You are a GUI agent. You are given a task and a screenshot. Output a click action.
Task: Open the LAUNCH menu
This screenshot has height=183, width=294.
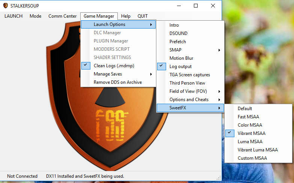[x=13, y=16]
